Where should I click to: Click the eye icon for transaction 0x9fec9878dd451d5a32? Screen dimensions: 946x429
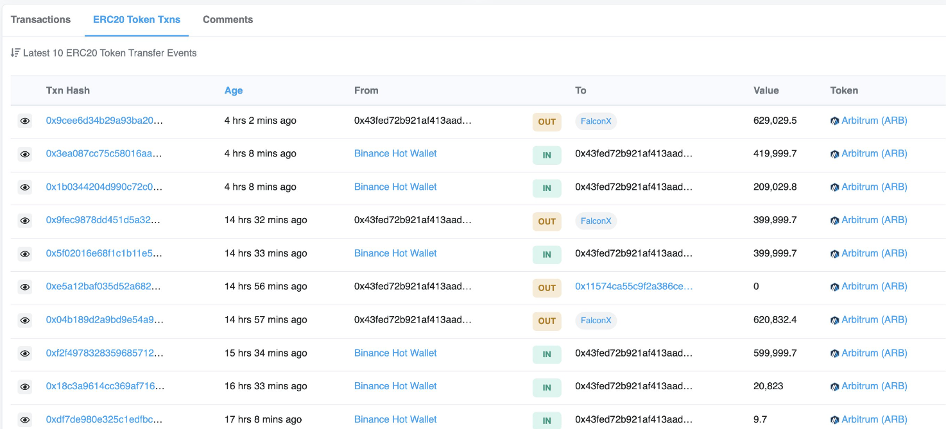pyautogui.click(x=25, y=221)
